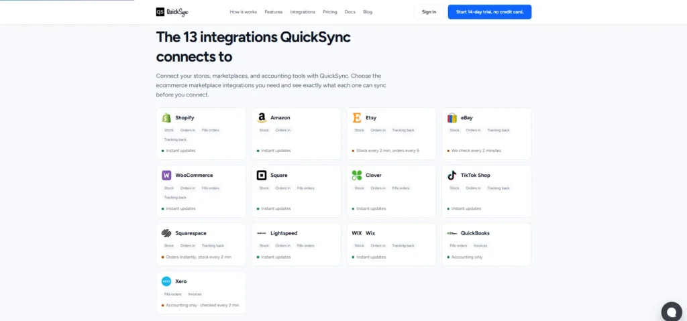Image resolution: width=687 pixels, height=321 pixels.
Task: Click the WIX logo icon
Action: [x=357, y=233]
